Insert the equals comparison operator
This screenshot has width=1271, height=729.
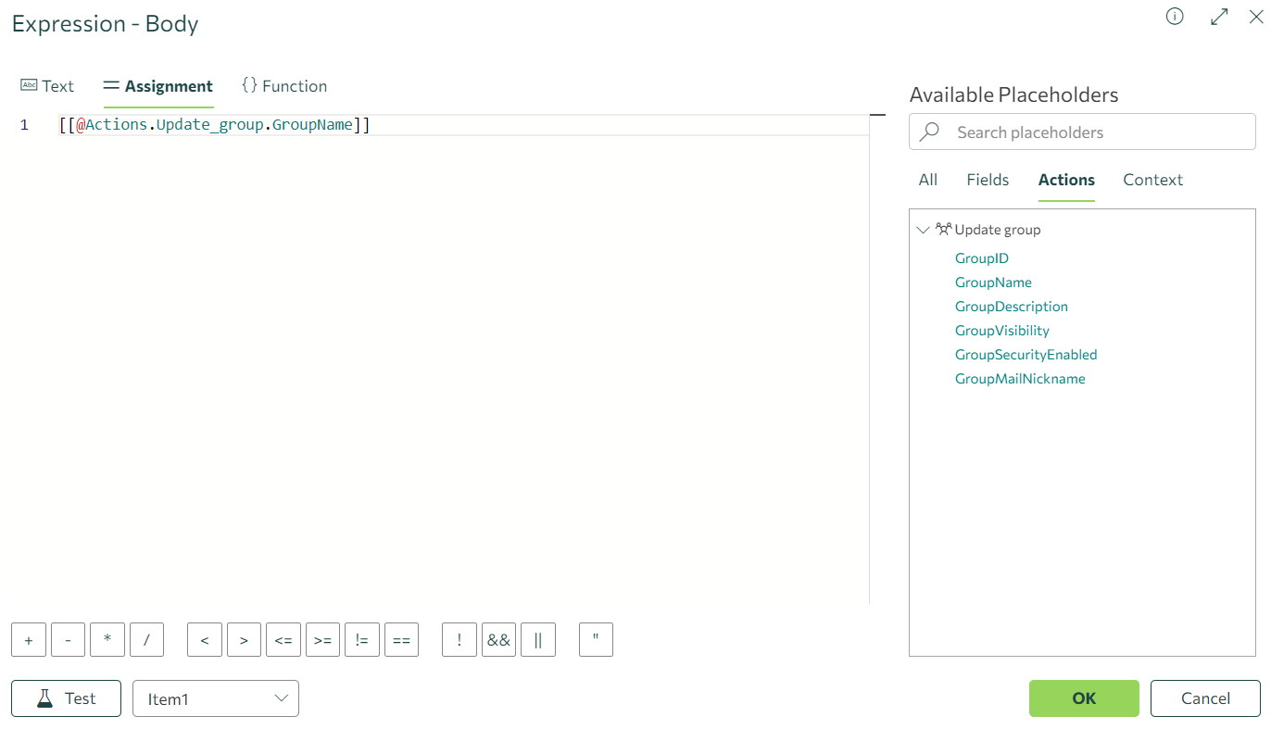pyautogui.click(x=401, y=639)
